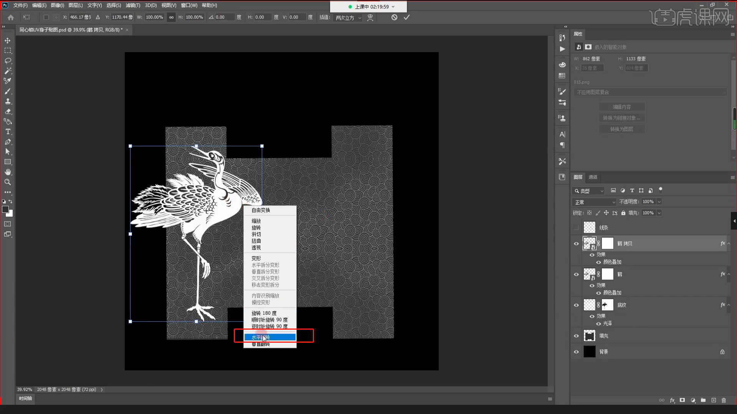Screen dimensions: 737x414
Task: Select the Paint Bucket tool
Action: pos(8,122)
